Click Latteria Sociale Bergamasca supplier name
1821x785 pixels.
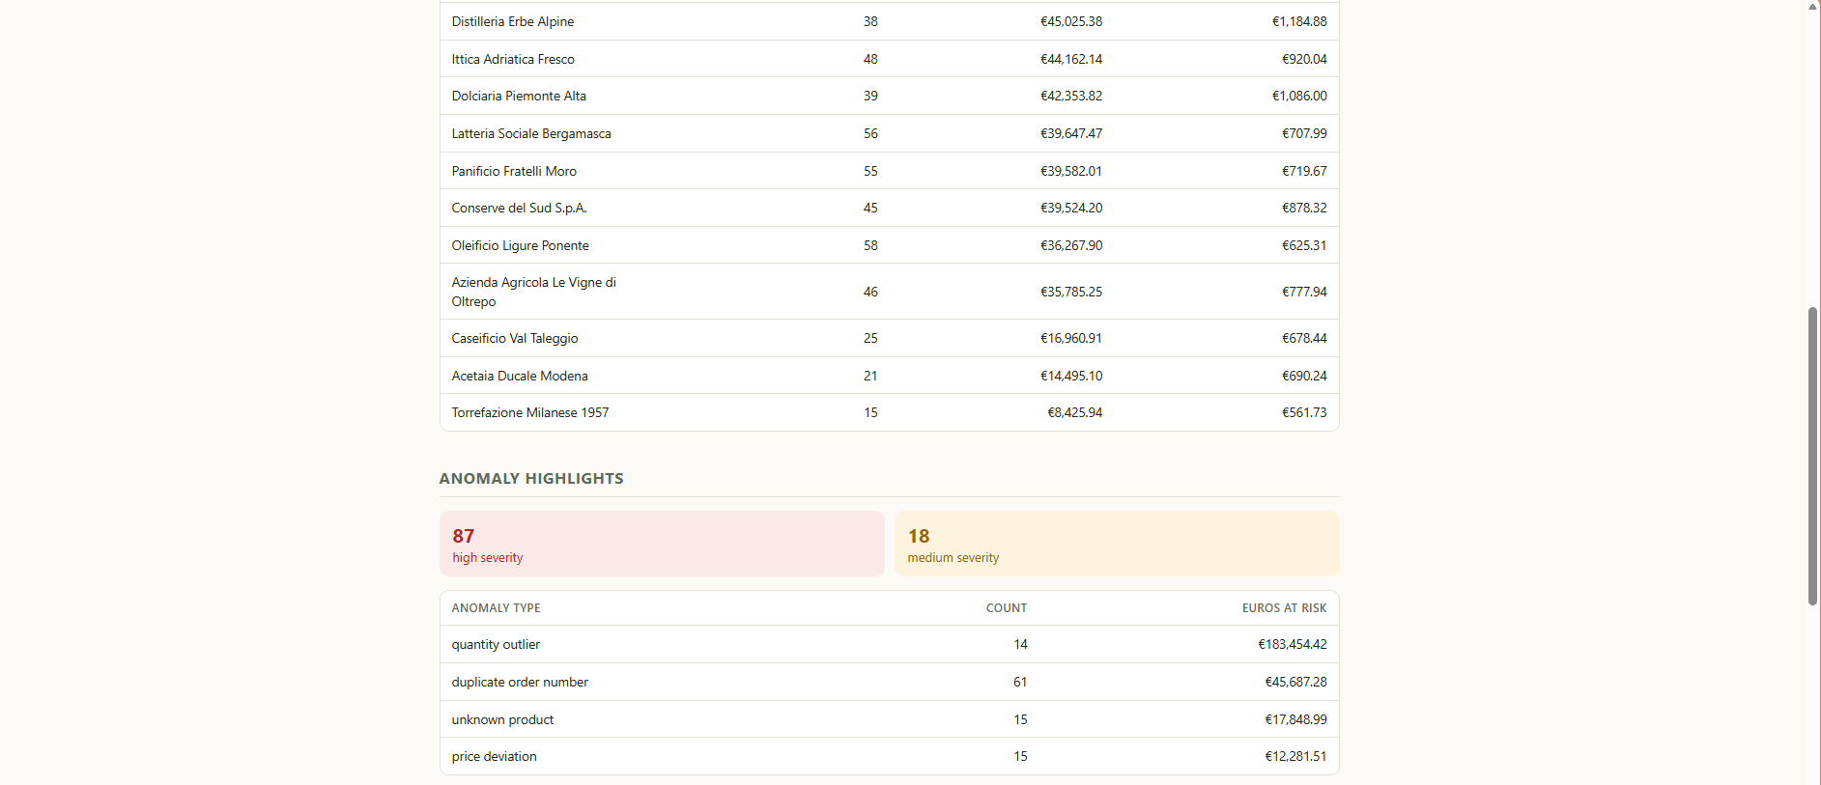click(531, 133)
